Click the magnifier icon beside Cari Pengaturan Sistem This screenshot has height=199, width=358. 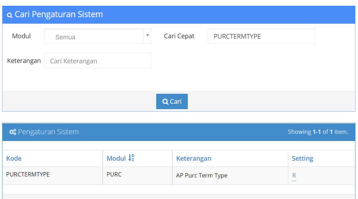click(x=10, y=15)
